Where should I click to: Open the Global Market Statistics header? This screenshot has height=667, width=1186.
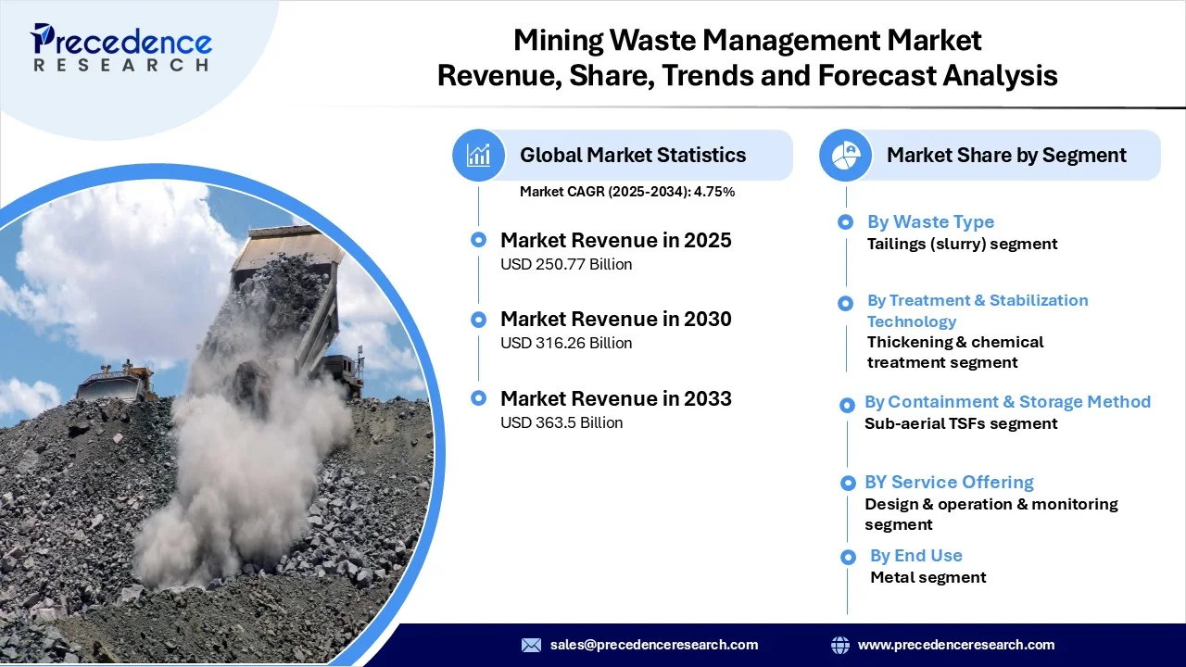point(633,155)
